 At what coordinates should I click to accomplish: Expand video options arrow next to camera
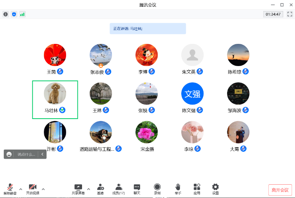(x=43, y=189)
